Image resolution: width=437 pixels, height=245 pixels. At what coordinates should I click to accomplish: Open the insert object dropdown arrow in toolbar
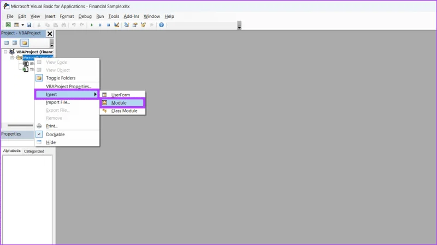pos(22,25)
